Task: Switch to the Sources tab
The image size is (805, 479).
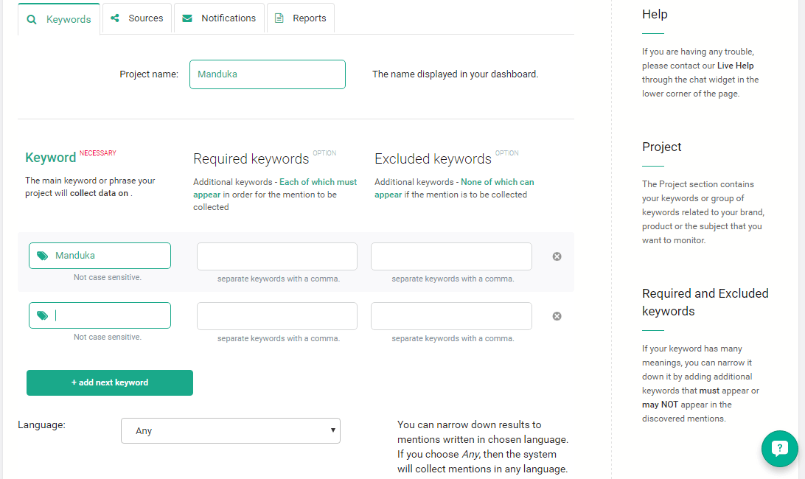Action: pos(137,18)
